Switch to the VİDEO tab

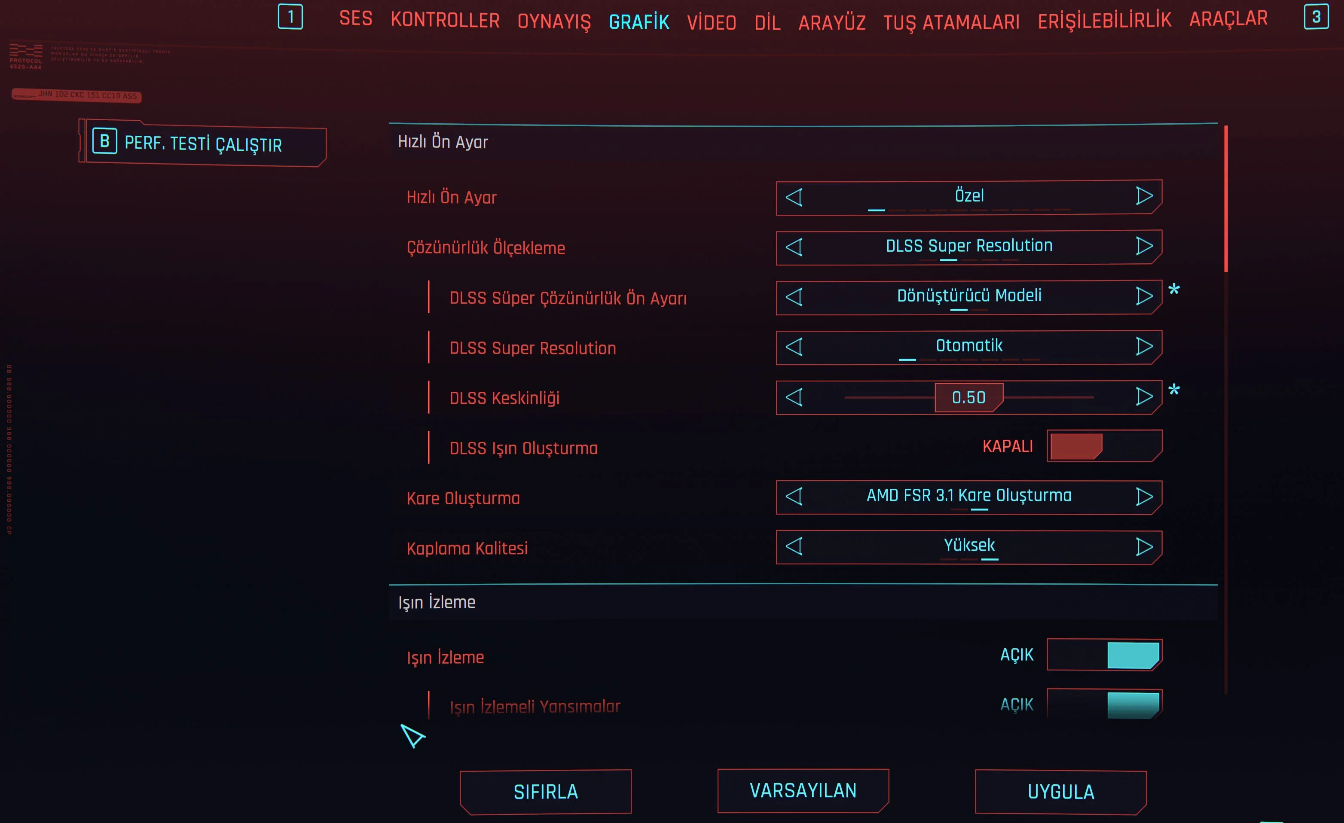711,23
